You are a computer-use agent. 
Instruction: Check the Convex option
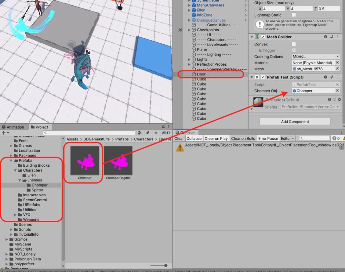294,44
